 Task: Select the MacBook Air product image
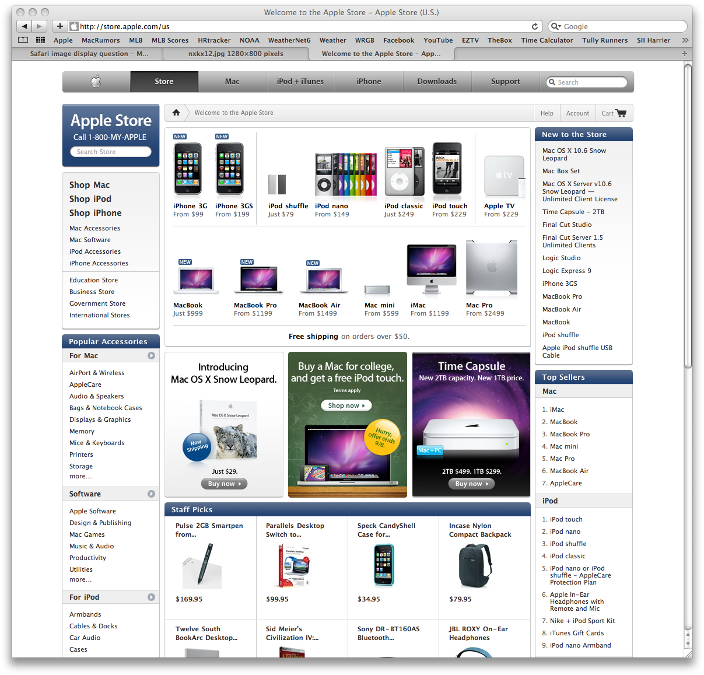tap(324, 281)
